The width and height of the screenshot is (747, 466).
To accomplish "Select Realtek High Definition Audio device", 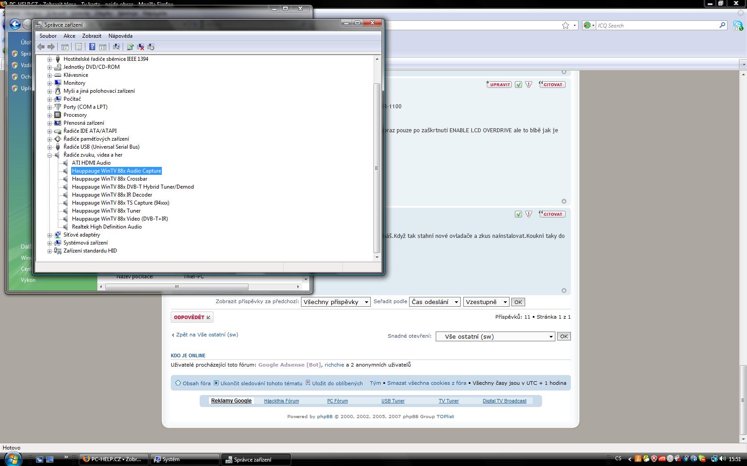I will [107, 227].
